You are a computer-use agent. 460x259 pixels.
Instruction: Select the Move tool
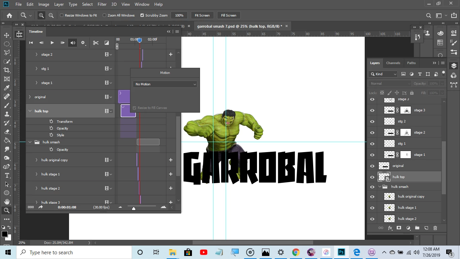click(7, 35)
